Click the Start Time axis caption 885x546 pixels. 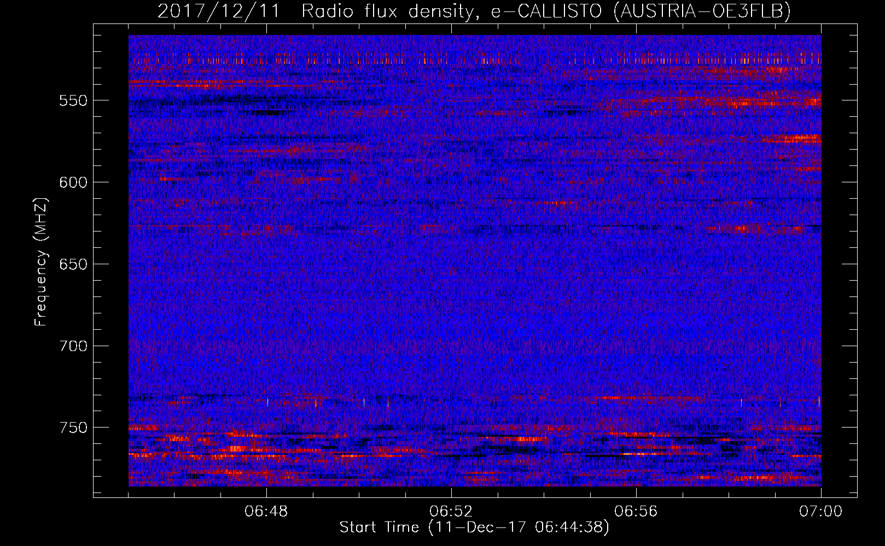click(x=474, y=527)
